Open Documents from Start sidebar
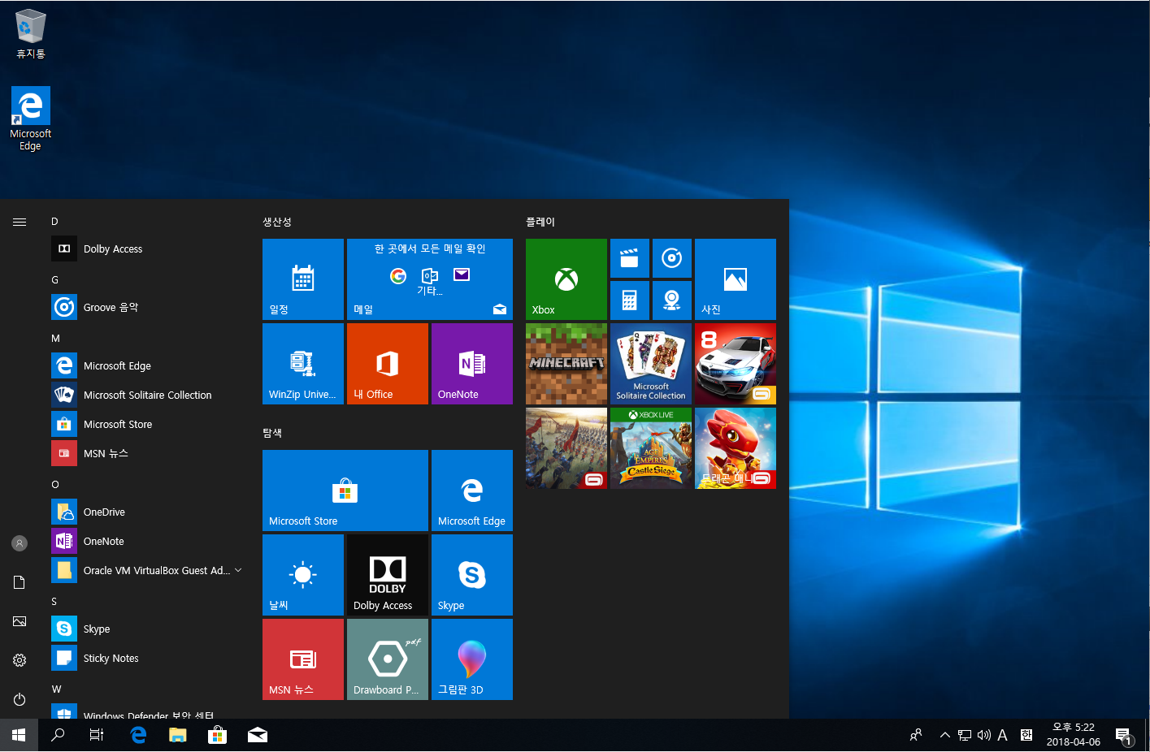Image resolution: width=1150 pixels, height=752 pixels. pyautogui.click(x=20, y=582)
